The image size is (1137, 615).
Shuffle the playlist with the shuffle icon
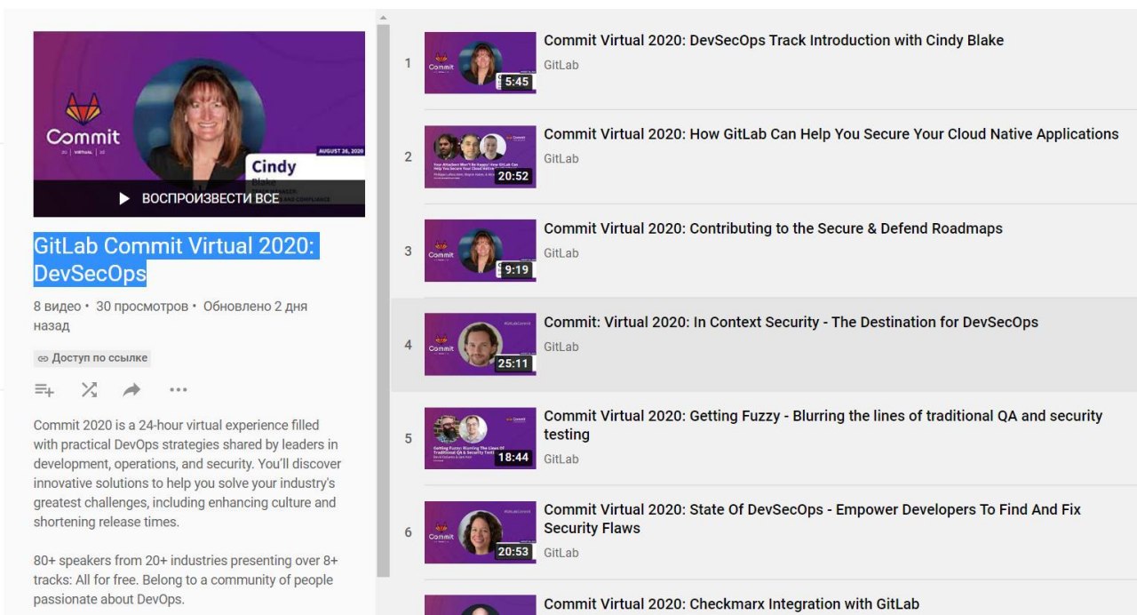(x=89, y=389)
